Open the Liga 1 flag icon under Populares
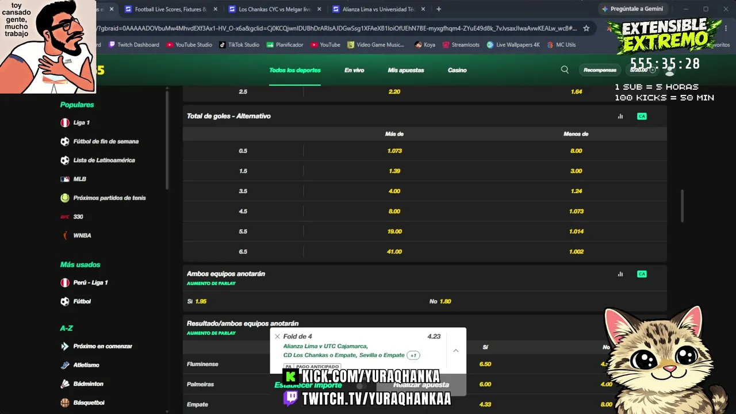 65,122
